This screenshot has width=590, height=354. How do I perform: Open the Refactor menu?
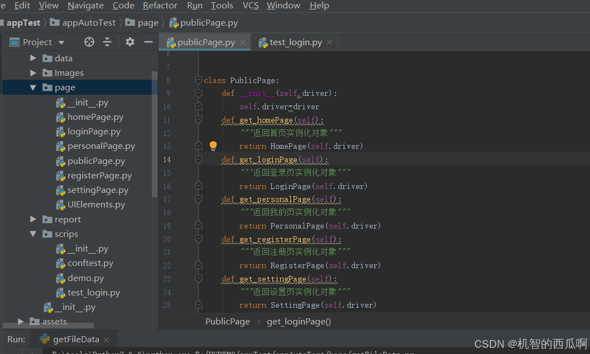click(x=160, y=6)
